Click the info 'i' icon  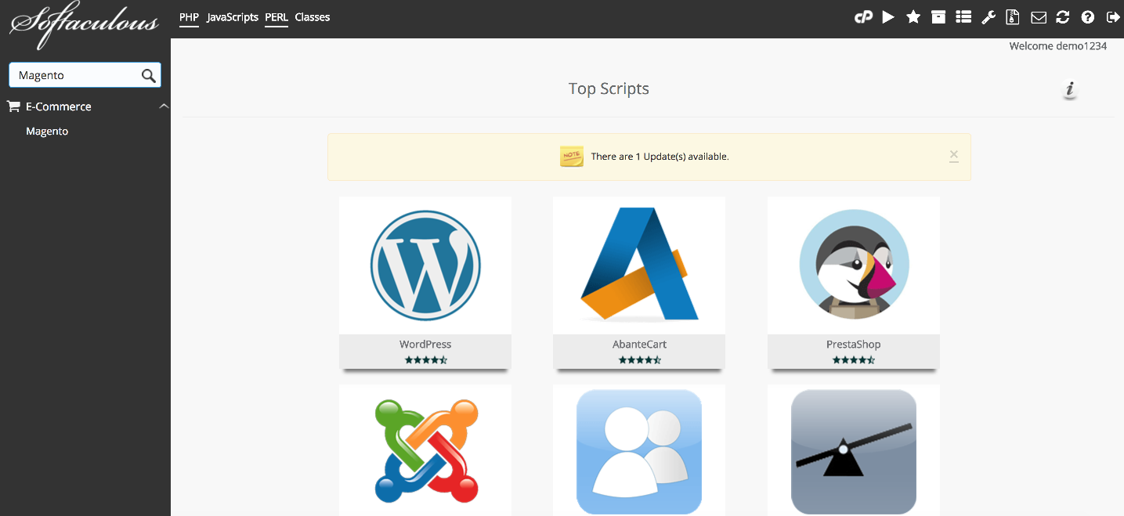coord(1070,90)
